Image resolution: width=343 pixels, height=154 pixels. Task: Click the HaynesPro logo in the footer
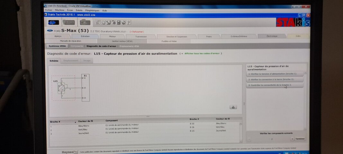tap(70, 152)
